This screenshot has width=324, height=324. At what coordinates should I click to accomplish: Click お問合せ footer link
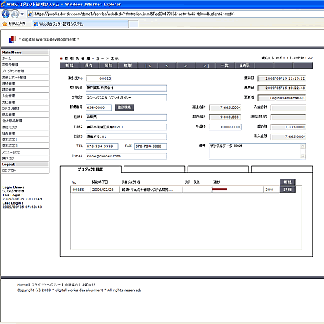point(88,285)
